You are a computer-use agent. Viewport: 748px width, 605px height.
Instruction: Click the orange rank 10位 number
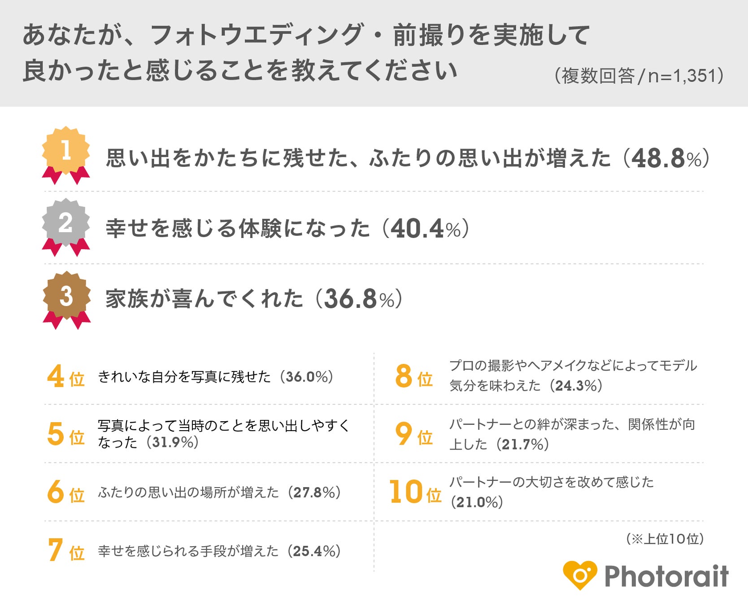click(415, 493)
